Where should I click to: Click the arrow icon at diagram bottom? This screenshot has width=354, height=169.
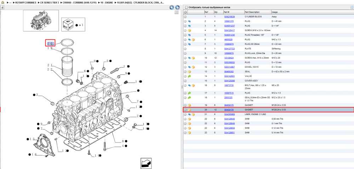[x=146, y=163]
